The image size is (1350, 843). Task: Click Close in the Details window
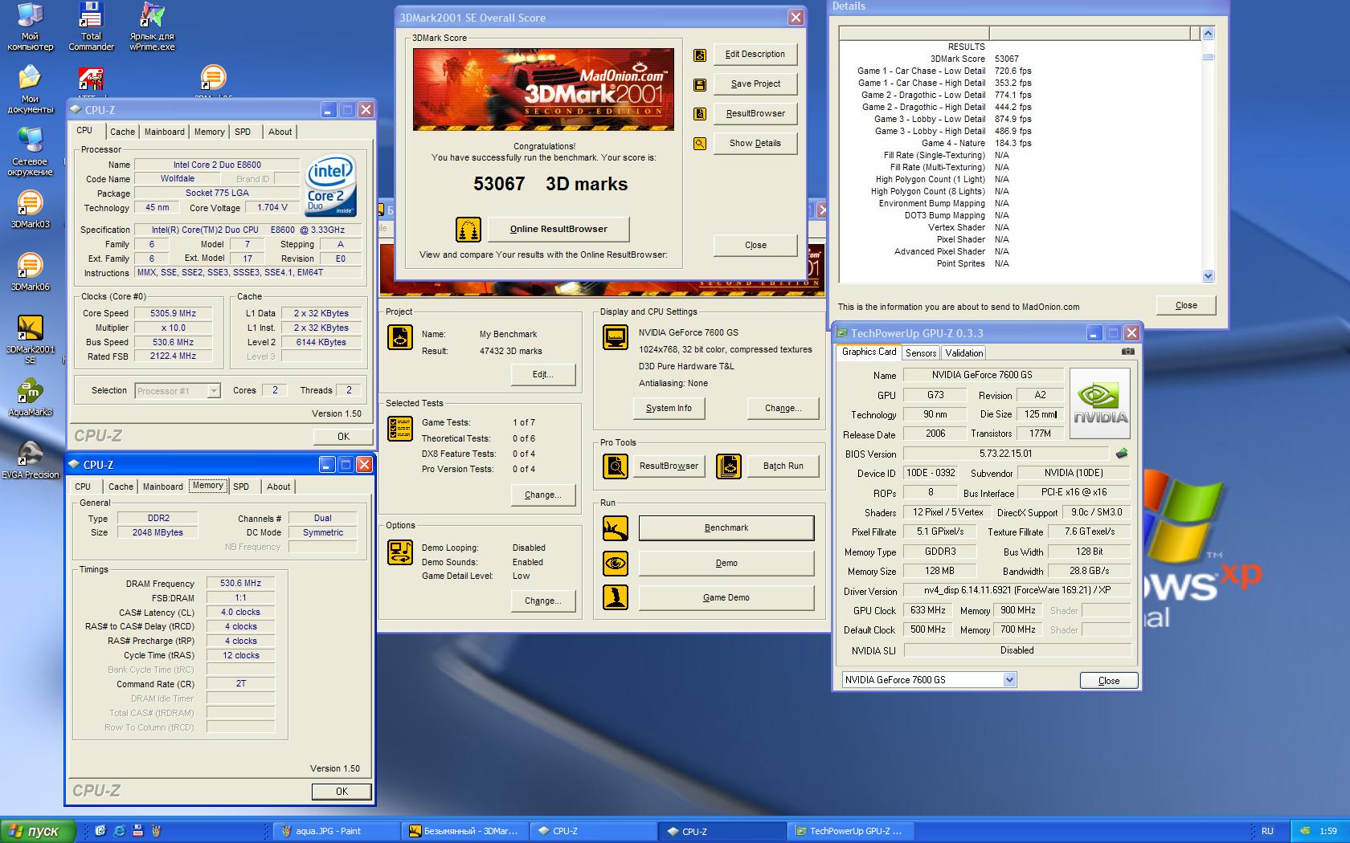click(1186, 306)
